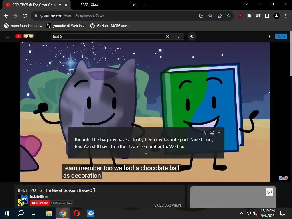Screen dimensions: 292x219
Task: Click the live caption pop-out icon
Action: pos(212,133)
